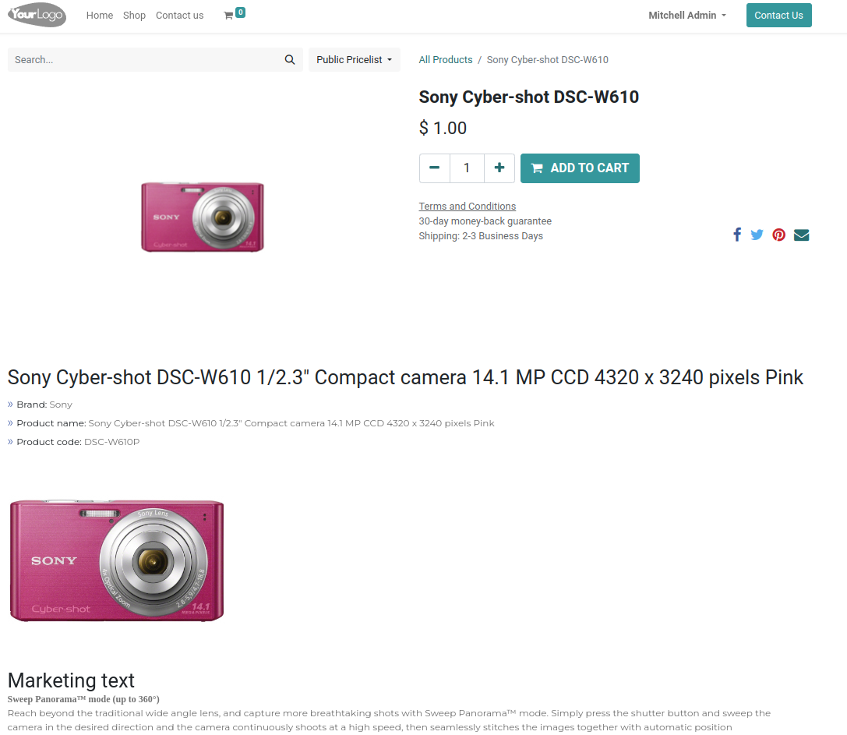Screen dimensions: 847x735
Task: Expand the Mitchell Admin user menu
Action: [686, 16]
